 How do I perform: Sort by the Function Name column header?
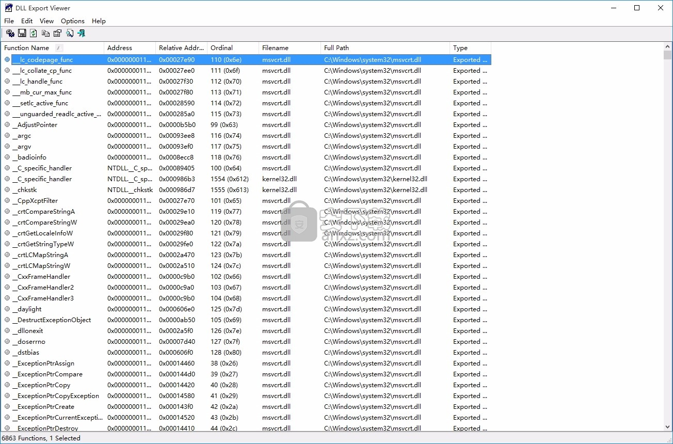(x=53, y=48)
